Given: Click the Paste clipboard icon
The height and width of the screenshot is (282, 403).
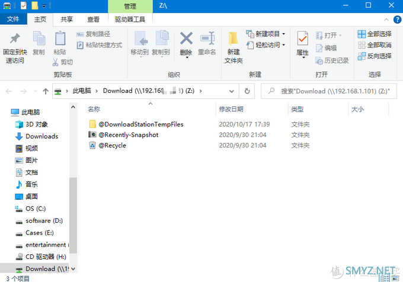Looking at the screenshot, I should click(x=60, y=38).
